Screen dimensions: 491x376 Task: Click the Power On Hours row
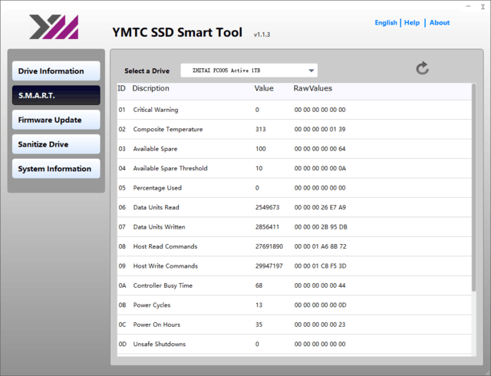pyautogui.click(x=295, y=325)
